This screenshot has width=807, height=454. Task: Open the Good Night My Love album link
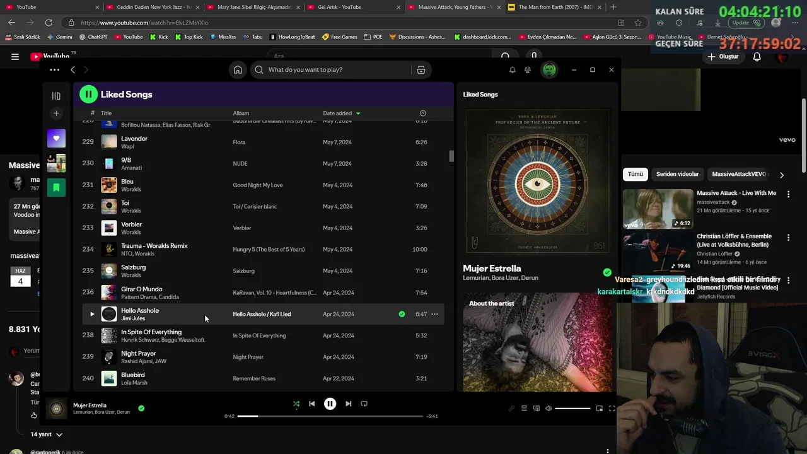(x=258, y=185)
